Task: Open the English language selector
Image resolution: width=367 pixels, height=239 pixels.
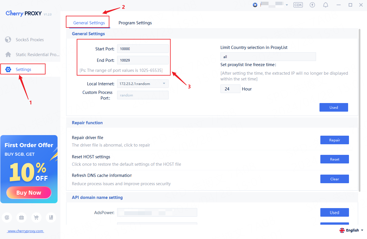Action: click(351, 230)
